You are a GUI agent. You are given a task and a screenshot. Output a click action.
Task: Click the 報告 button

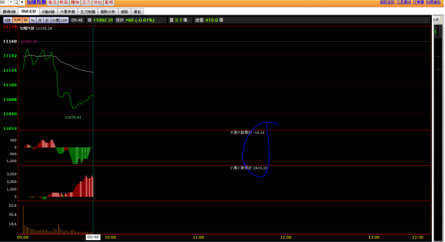point(64,2)
